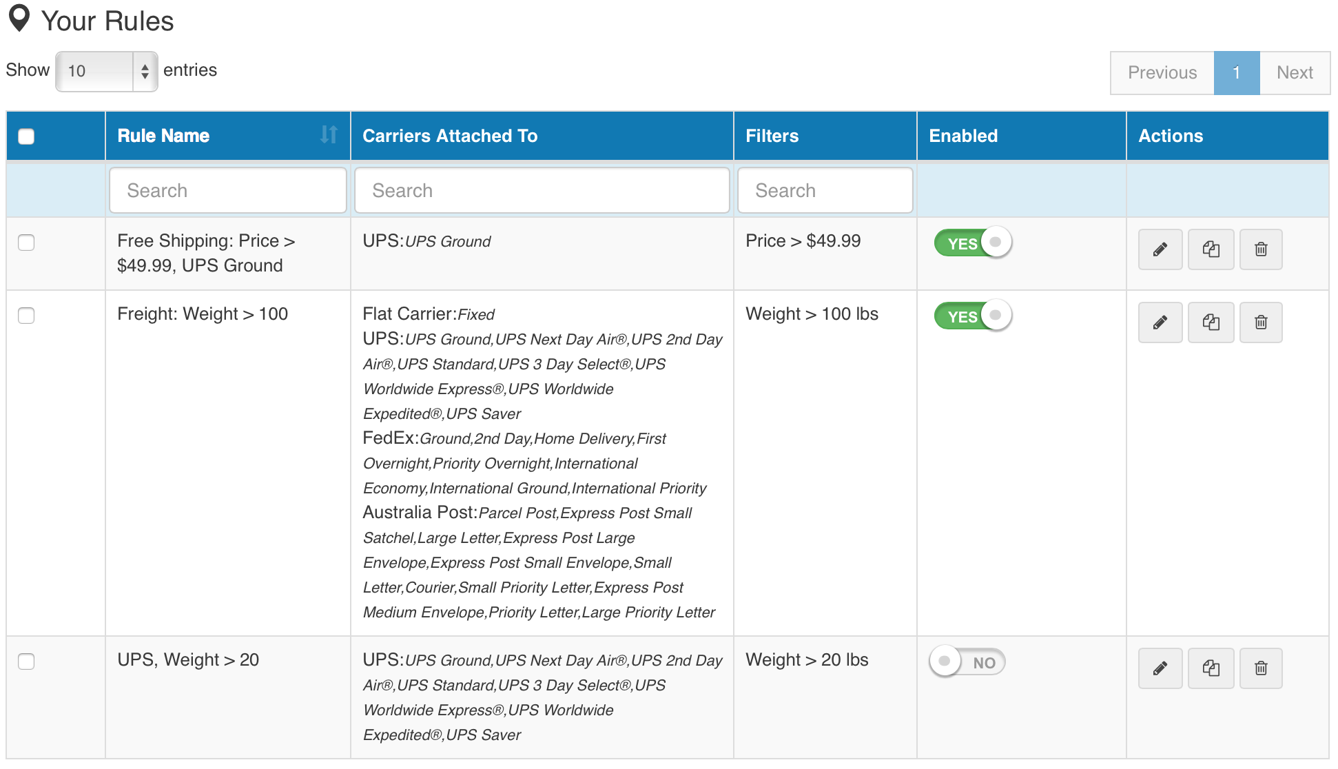
Task: Select page 1 in pagination
Action: tap(1236, 72)
